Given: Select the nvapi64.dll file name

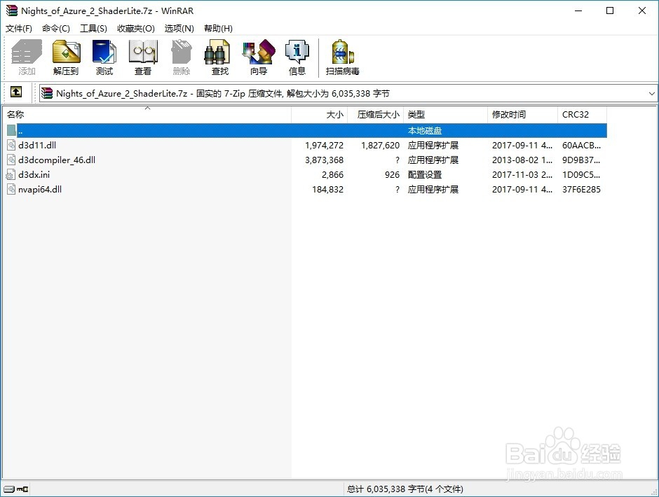Looking at the screenshot, I should (40, 189).
